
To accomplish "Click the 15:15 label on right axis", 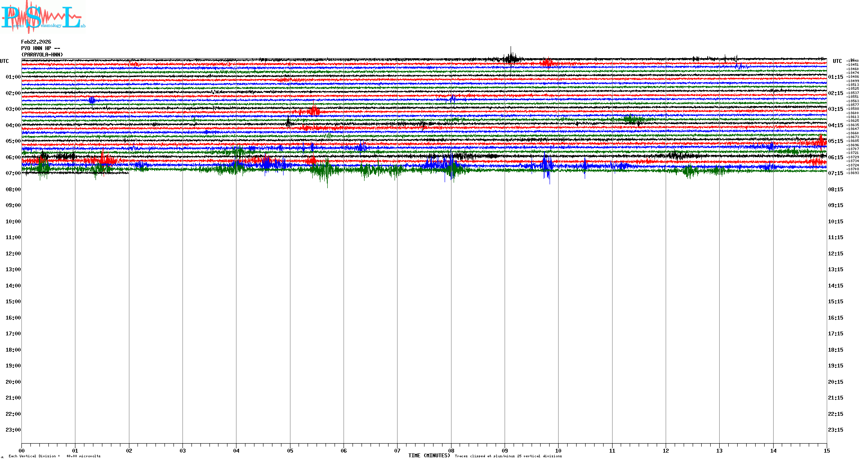I will pyautogui.click(x=835, y=302).
